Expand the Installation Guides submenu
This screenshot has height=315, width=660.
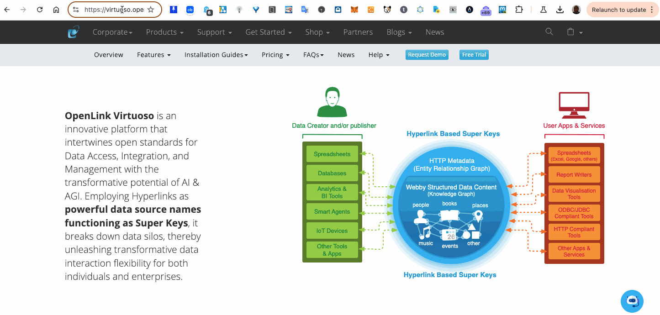(216, 55)
